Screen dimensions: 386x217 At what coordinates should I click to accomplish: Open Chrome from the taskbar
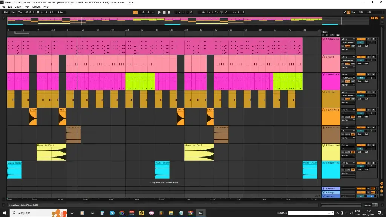[122, 213]
